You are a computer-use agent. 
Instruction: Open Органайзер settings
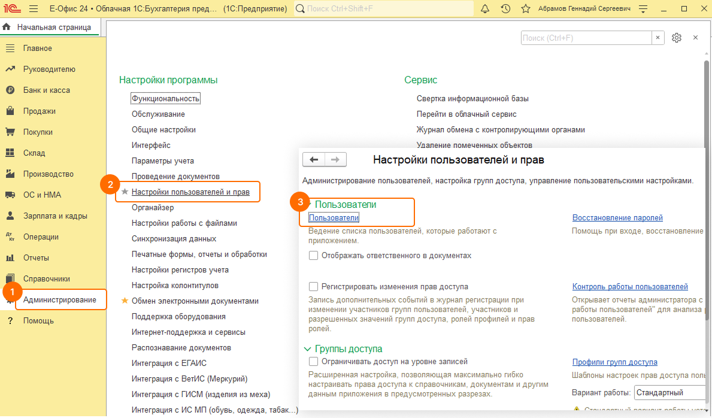153,207
